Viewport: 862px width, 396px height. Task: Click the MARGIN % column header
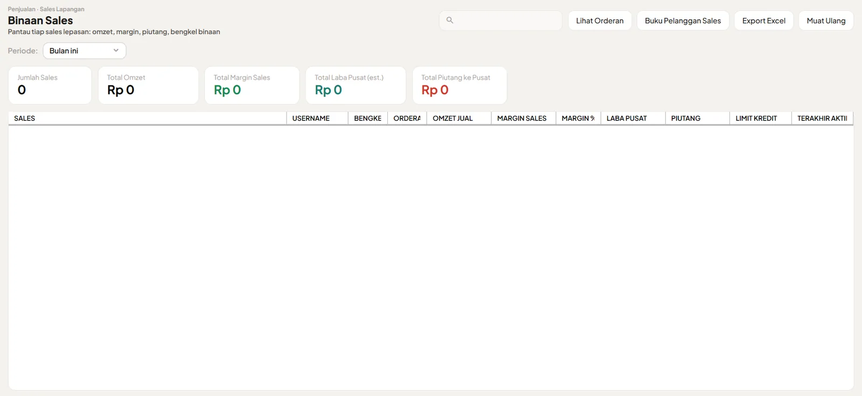[x=579, y=119]
